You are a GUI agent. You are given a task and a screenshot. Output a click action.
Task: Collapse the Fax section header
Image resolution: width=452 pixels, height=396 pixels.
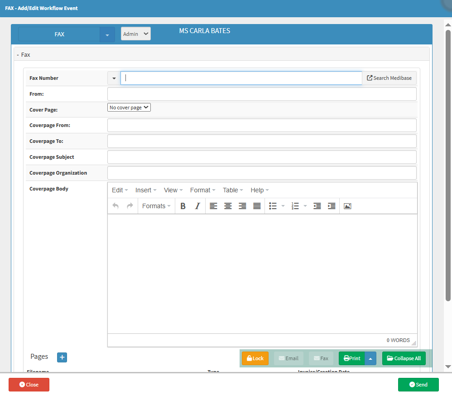pos(24,54)
